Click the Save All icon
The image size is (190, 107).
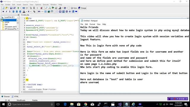(14, 8)
